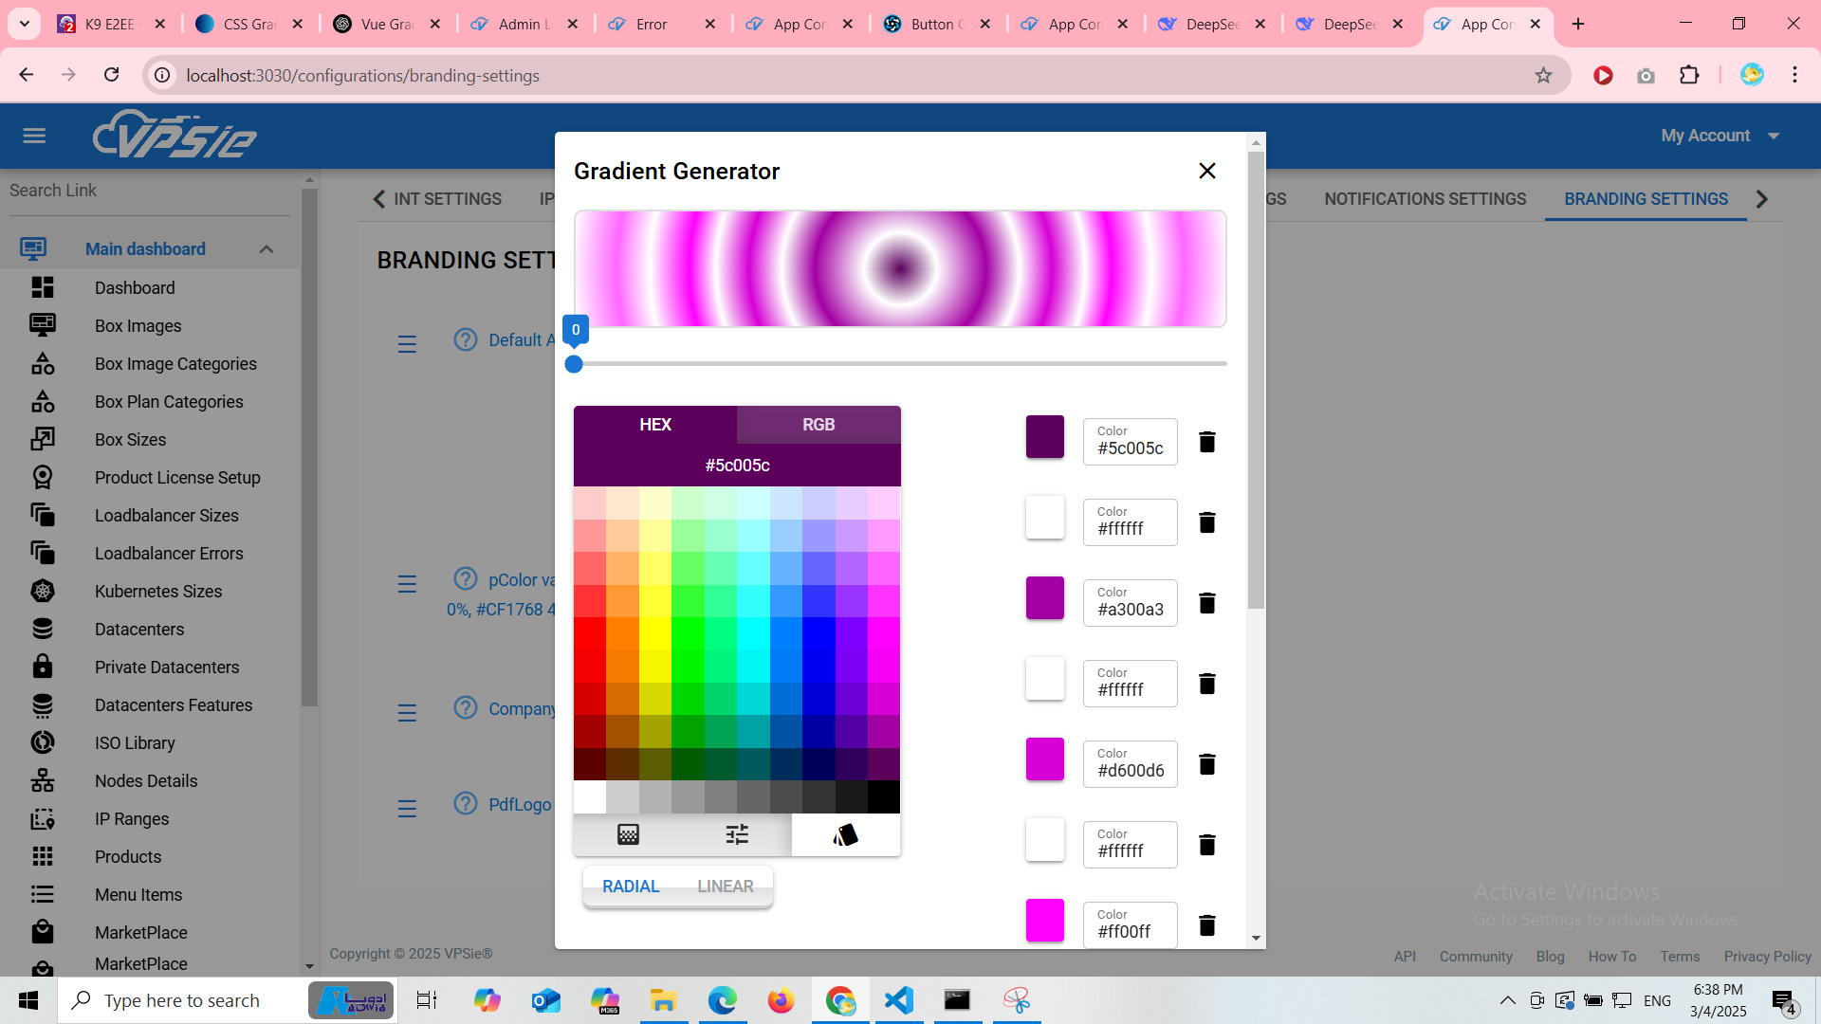Delete the #5c005c color stop
Screen dimensions: 1821x1024
pyautogui.click(x=1206, y=442)
